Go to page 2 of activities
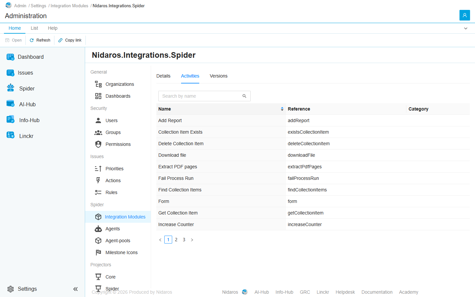The height and width of the screenshot is (297, 475). pos(176,240)
